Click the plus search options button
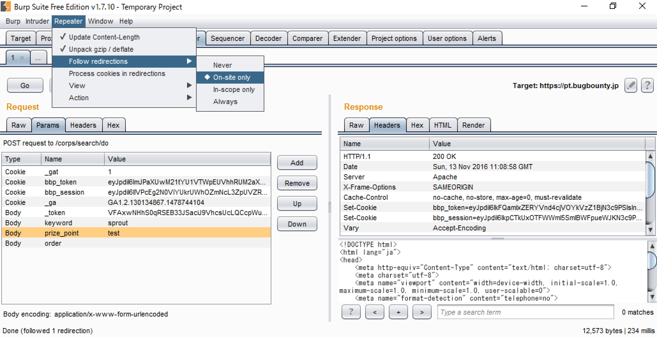The image size is (657, 337). click(x=398, y=312)
